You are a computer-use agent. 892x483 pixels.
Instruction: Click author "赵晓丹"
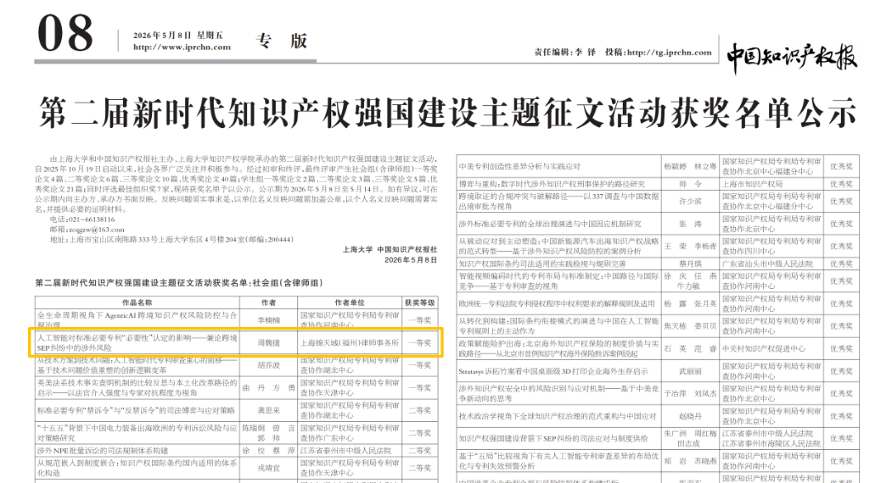pos(690,416)
